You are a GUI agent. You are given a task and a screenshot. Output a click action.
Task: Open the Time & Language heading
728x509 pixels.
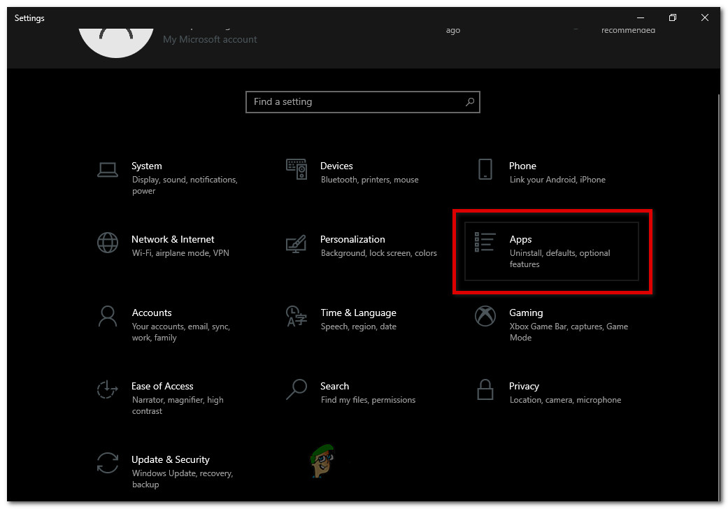(x=359, y=313)
